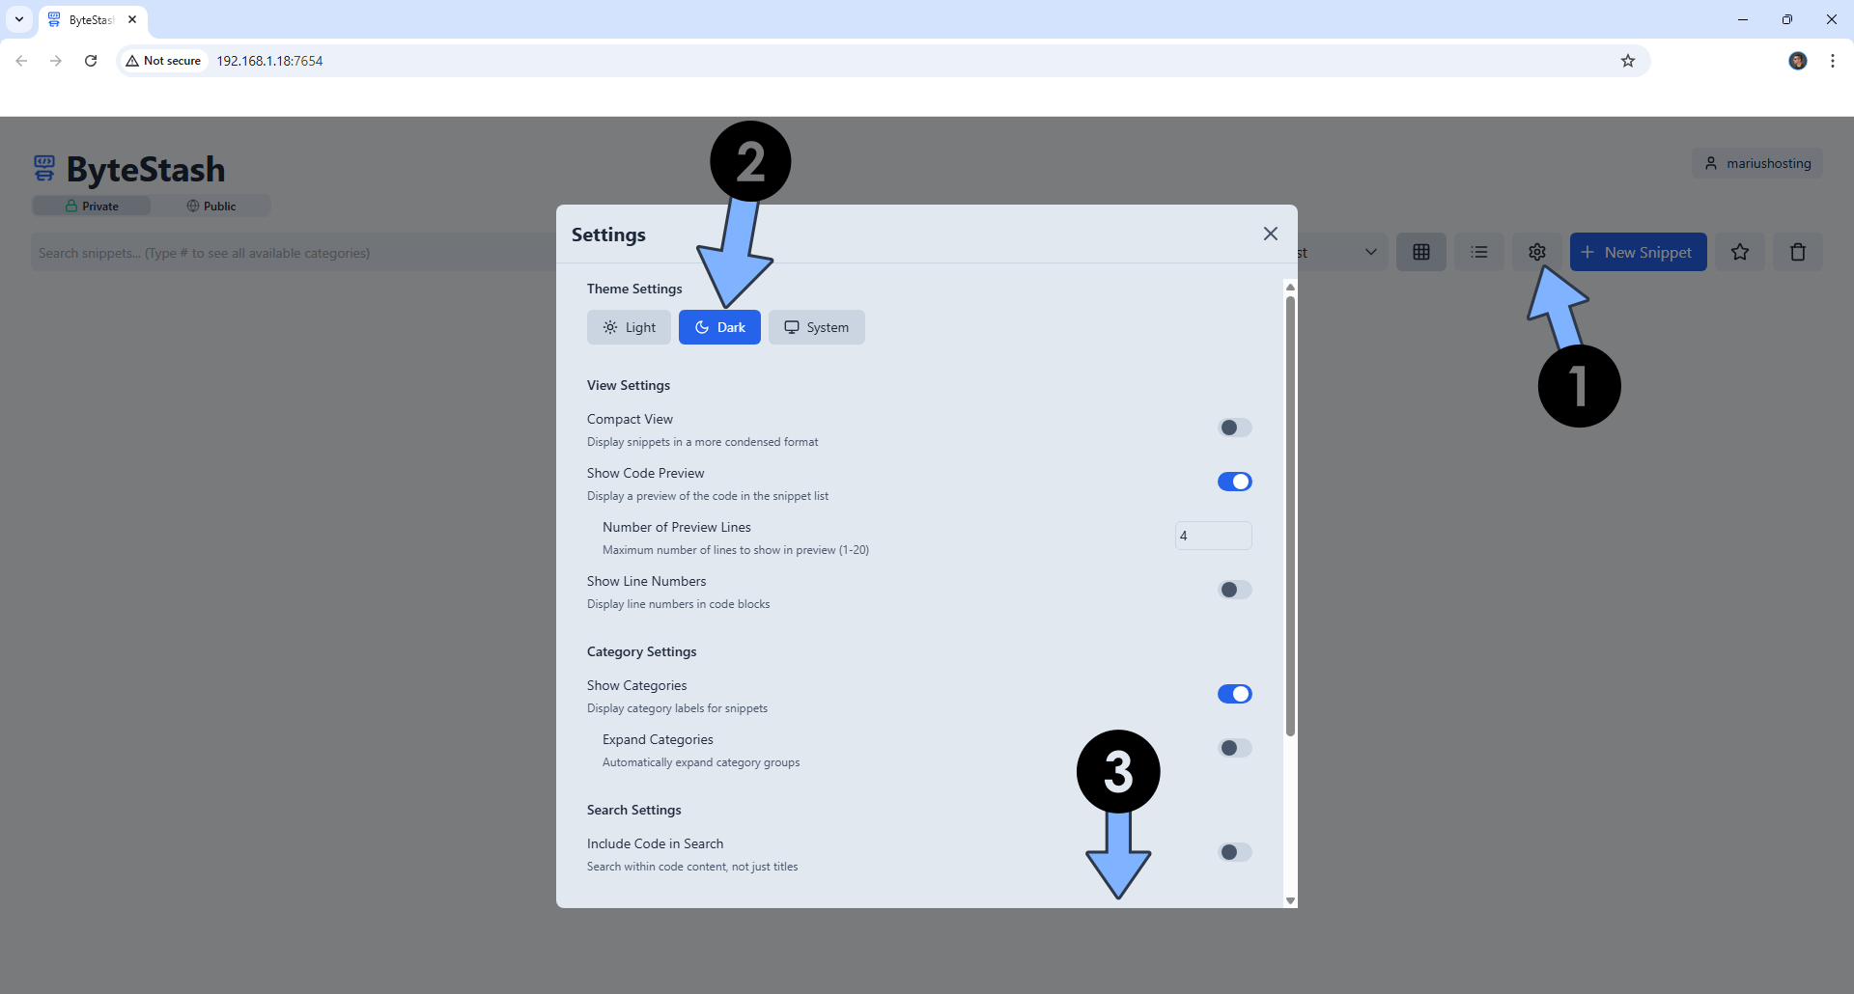Switch to list view layout
Viewport: 1854px width, 994px height.
(1479, 251)
